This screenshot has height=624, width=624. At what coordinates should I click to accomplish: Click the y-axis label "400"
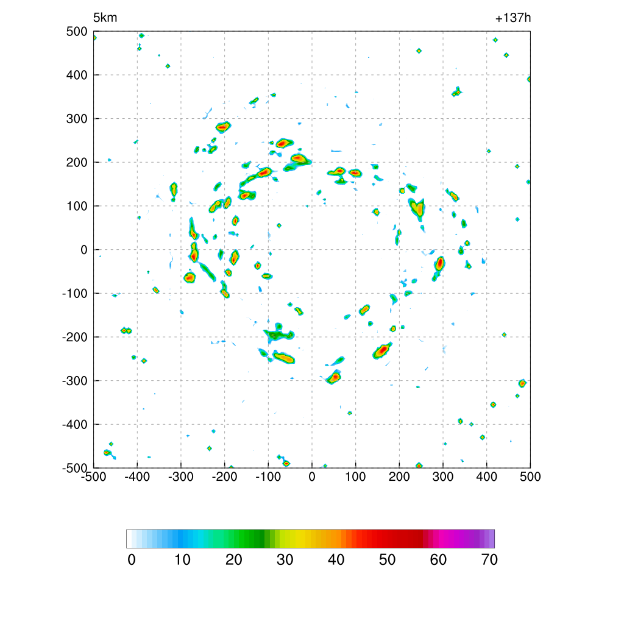click(77, 75)
